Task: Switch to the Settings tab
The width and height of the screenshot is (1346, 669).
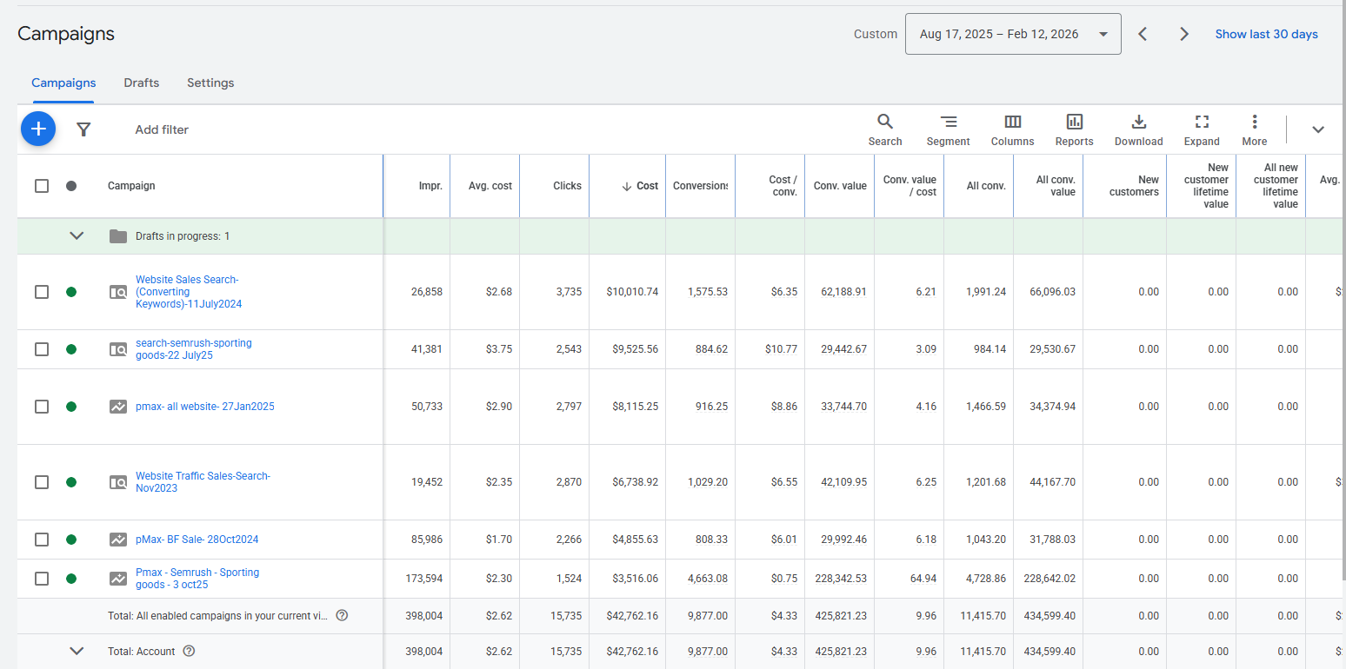Action: point(210,83)
